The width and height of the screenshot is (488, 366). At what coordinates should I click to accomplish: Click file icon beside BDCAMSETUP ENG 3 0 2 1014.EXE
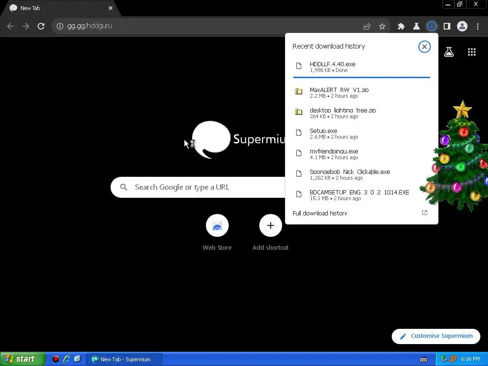(299, 194)
